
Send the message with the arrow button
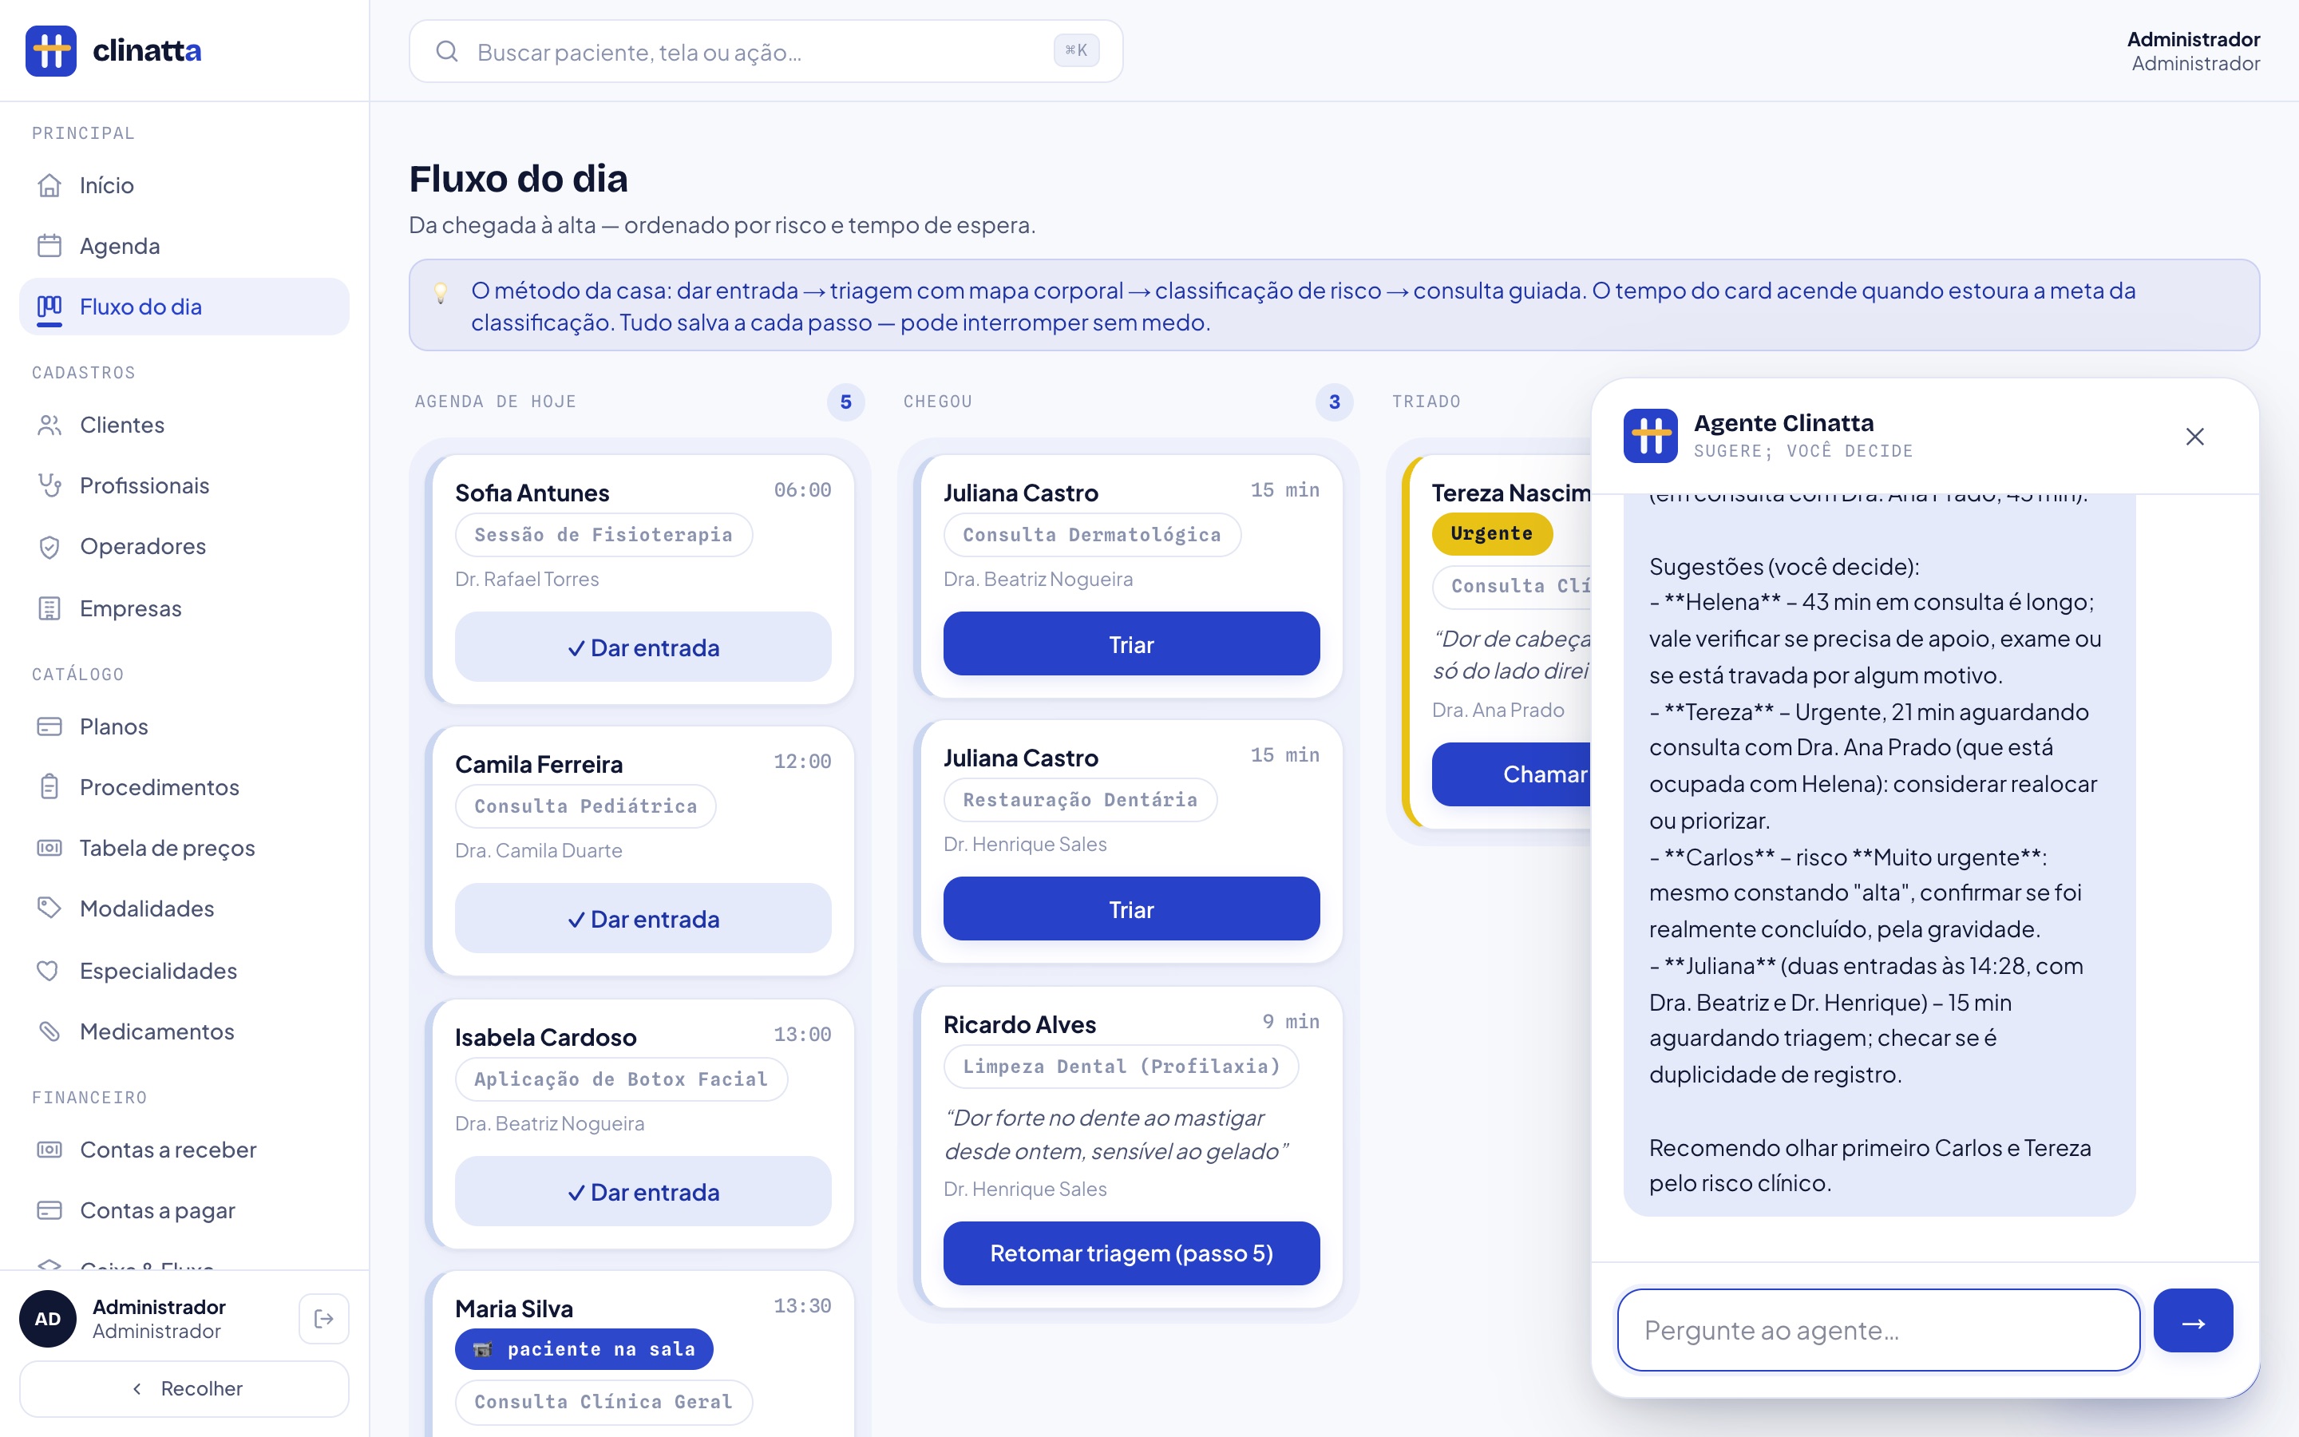click(2193, 1321)
